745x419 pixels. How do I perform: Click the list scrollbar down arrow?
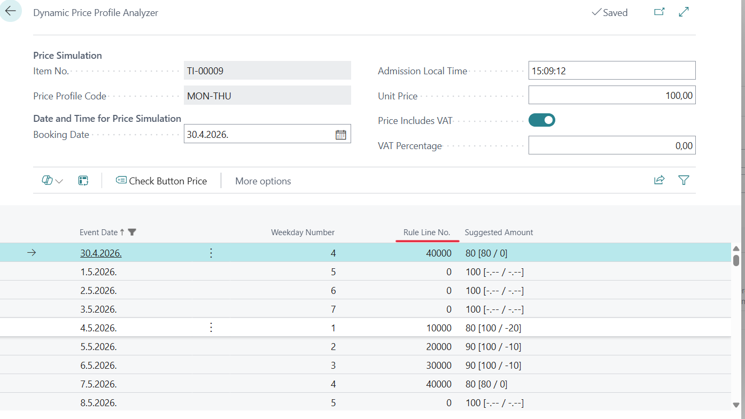[736, 405]
